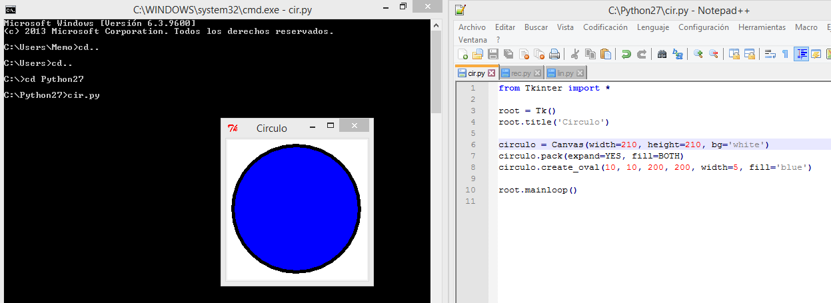Image resolution: width=831 pixels, height=303 pixels.
Task: Open Find with the binoculars icon
Action: coord(662,54)
